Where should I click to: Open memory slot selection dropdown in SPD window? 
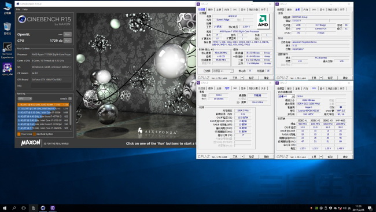(286, 96)
